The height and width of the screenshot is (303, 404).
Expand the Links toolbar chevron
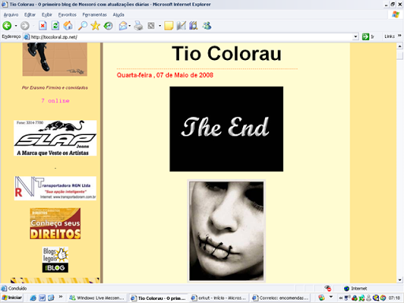coord(399,36)
